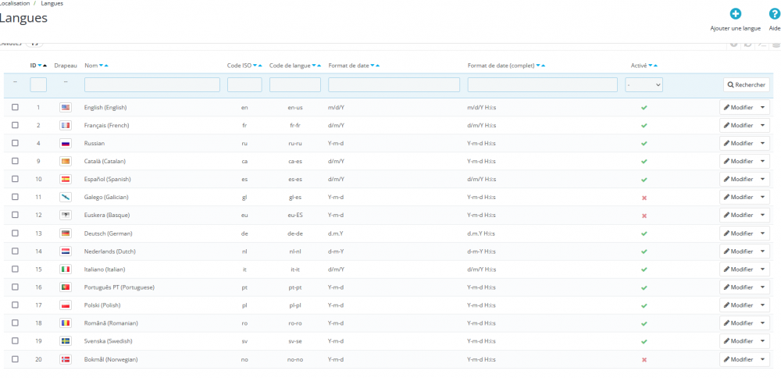Select the checkbox for Català row
Image resolution: width=781 pixels, height=378 pixels.
(x=15, y=161)
